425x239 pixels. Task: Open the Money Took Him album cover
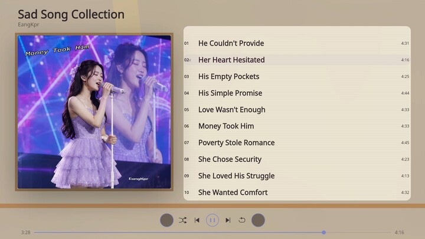[x=94, y=112]
